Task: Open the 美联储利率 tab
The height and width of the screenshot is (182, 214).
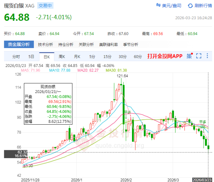Action: (x=108, y=45)
